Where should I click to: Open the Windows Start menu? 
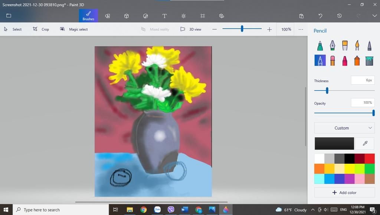6,210
